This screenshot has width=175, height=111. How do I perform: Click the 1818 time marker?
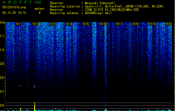point(135,24)
